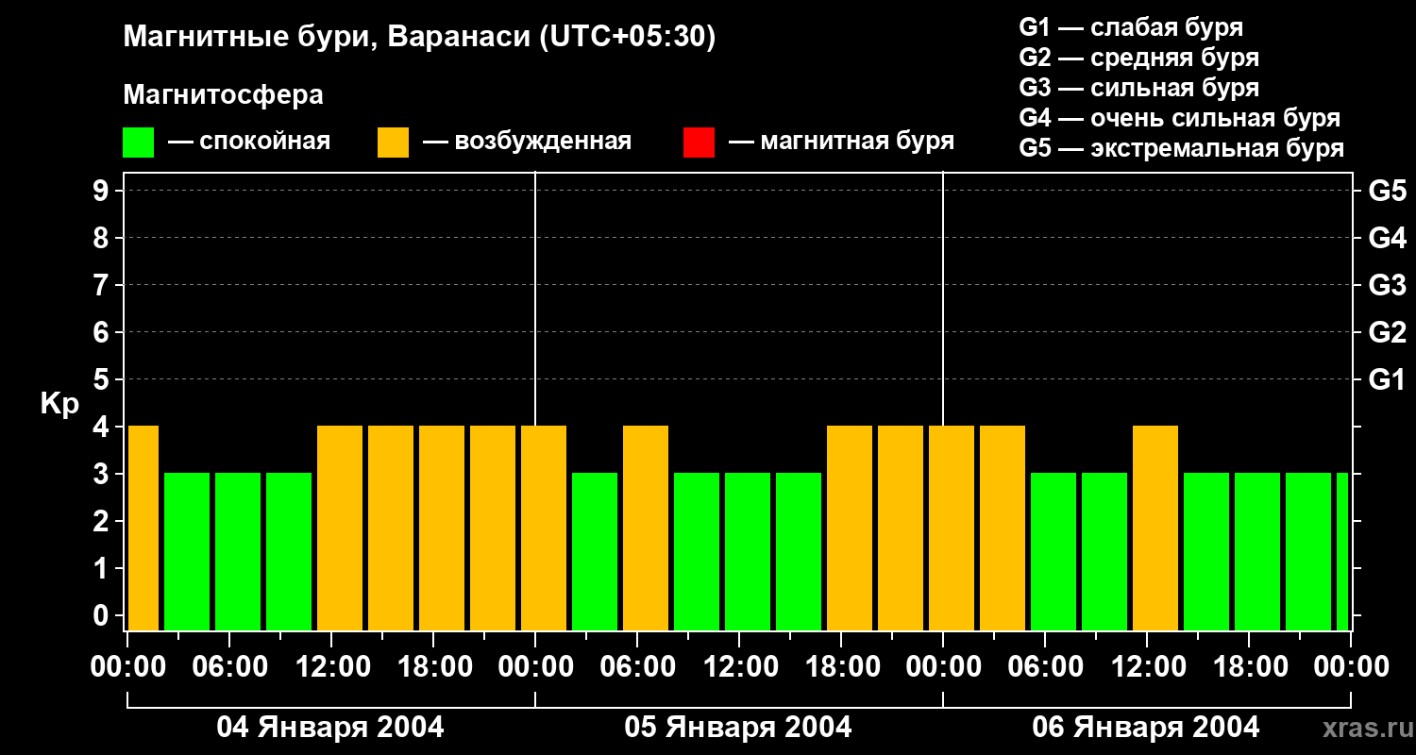Click the G5 label on the right axis
The height and width of the screenshot is (755, 1416).
[x=1387, y=191]
